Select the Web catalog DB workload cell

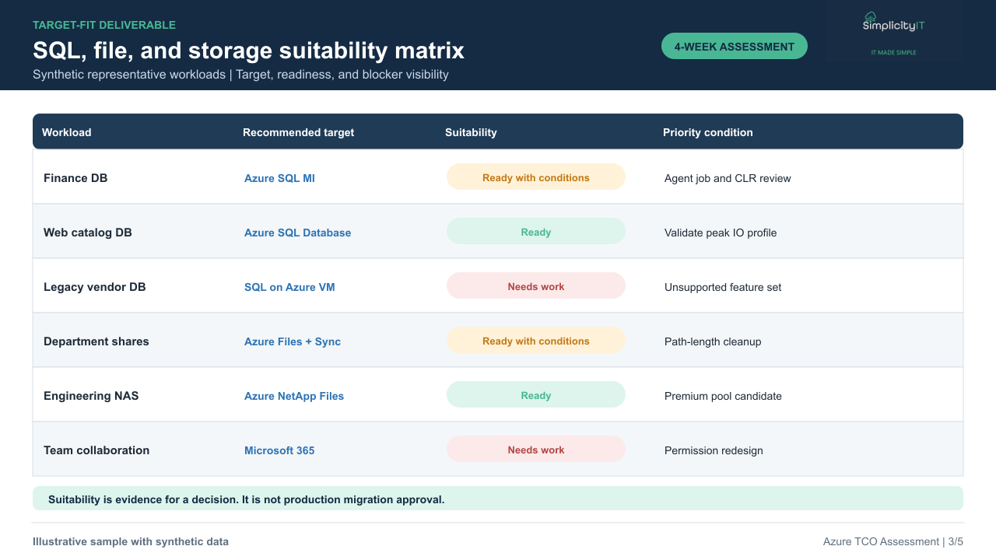pyautogui.click(x=88, y=233)
